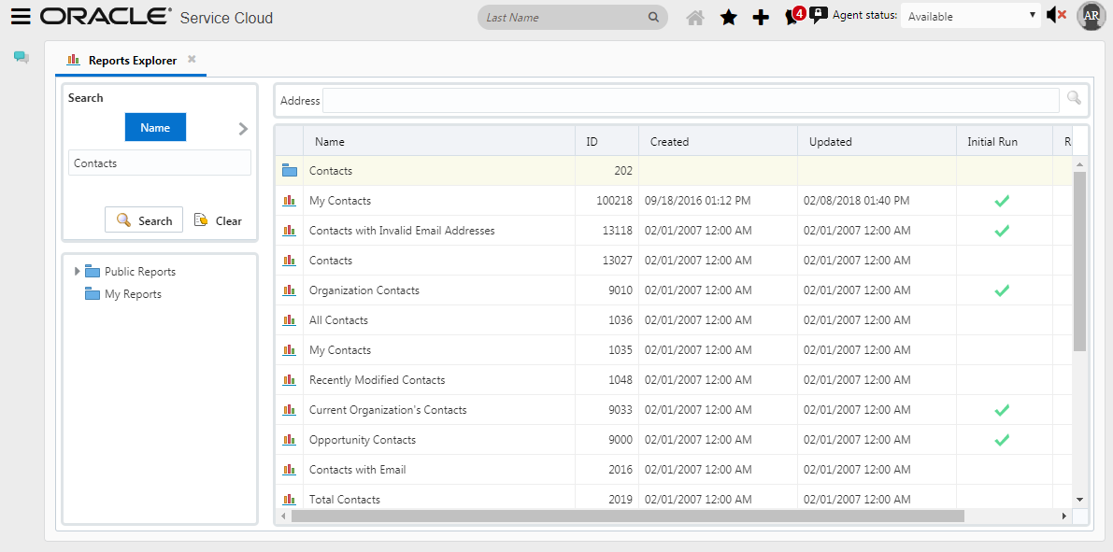Click report icon for All Contacts

pyautogui.click(x=289, y=320)
